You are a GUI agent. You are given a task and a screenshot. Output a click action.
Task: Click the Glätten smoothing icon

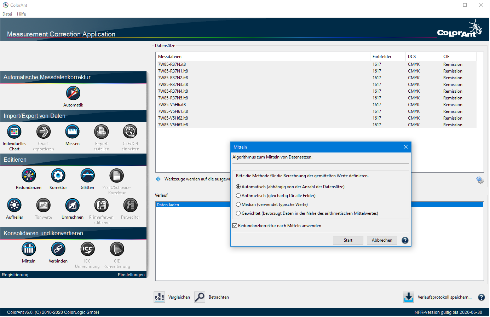[x=87, y=176]
